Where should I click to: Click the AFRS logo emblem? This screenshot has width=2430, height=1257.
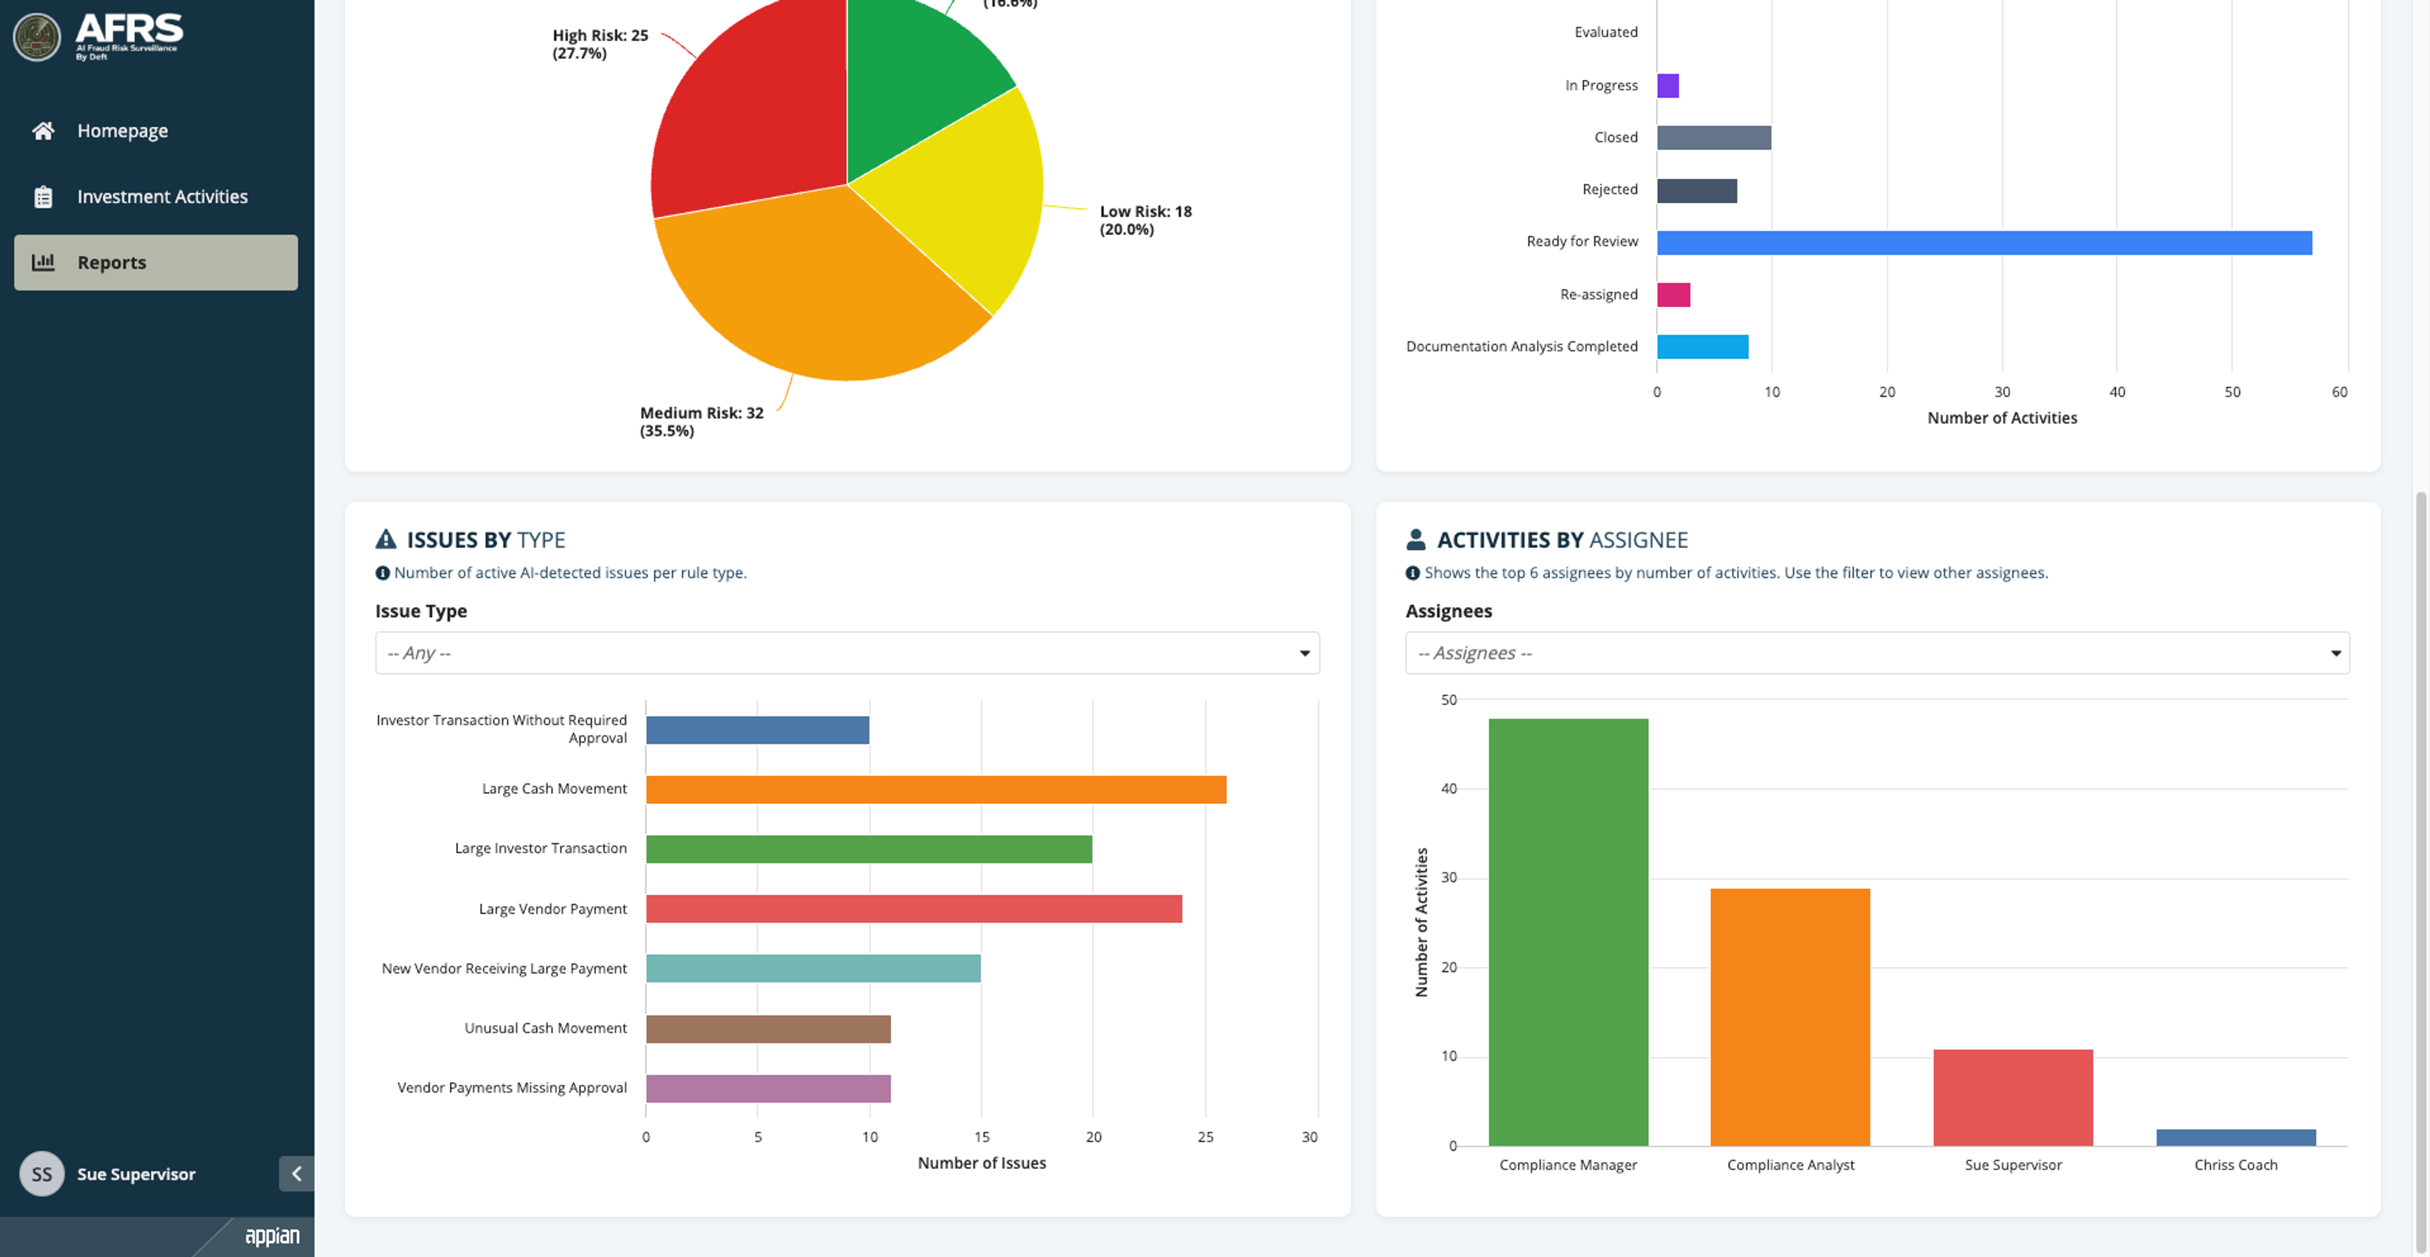point(37,37)
